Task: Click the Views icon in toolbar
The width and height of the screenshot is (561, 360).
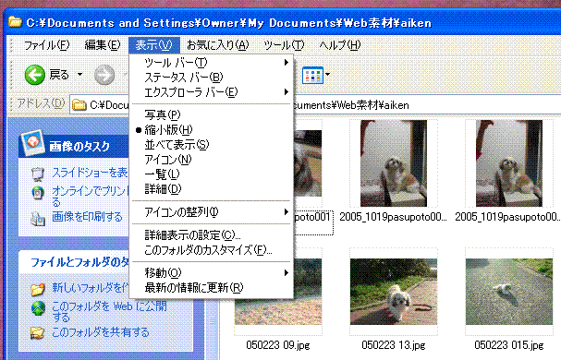Action: [312, 75]
